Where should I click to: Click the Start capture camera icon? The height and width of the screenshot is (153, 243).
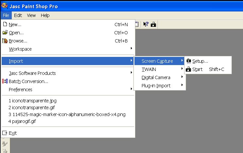point(188,69)
